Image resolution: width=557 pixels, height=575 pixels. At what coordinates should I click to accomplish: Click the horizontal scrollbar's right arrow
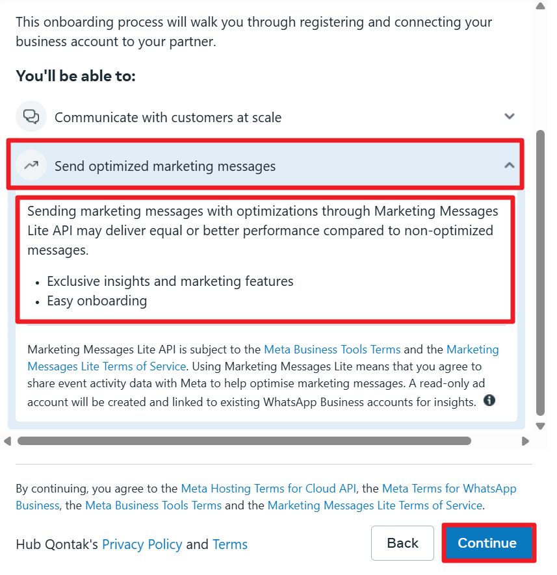click(525, 441)
